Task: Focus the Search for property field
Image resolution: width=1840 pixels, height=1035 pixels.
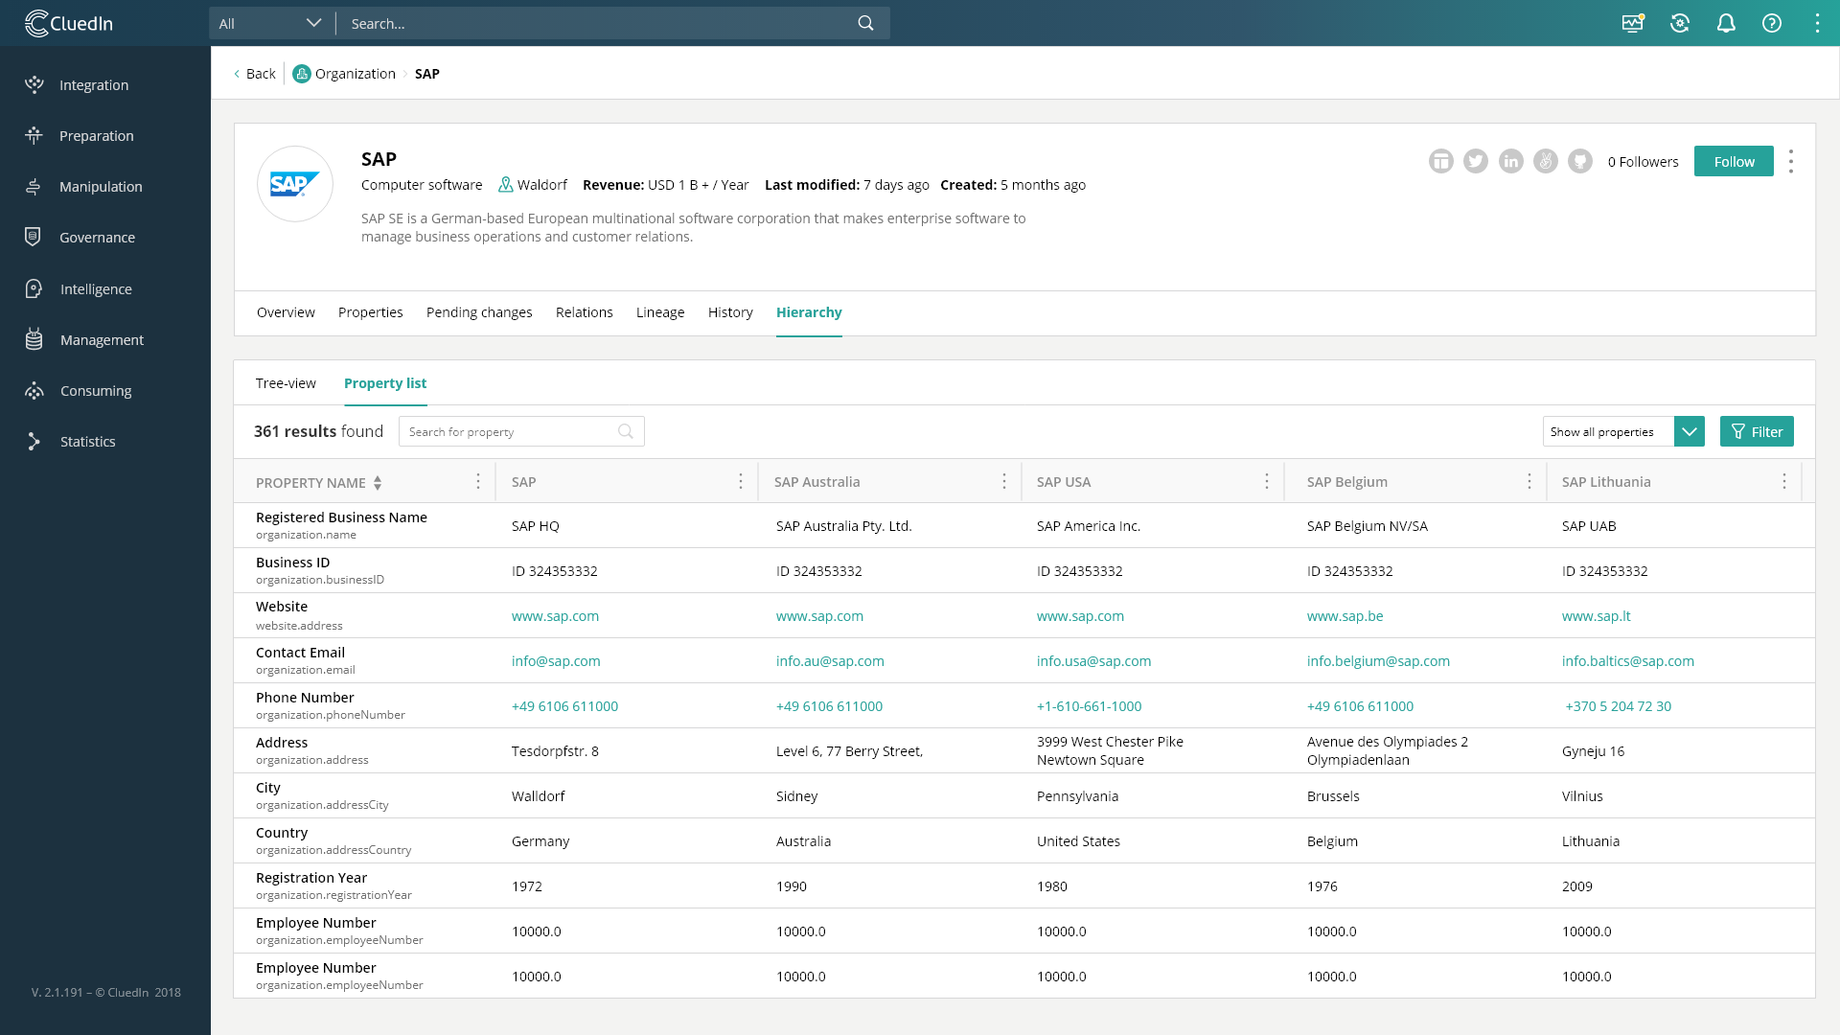Action: click(x=521, y=431)
